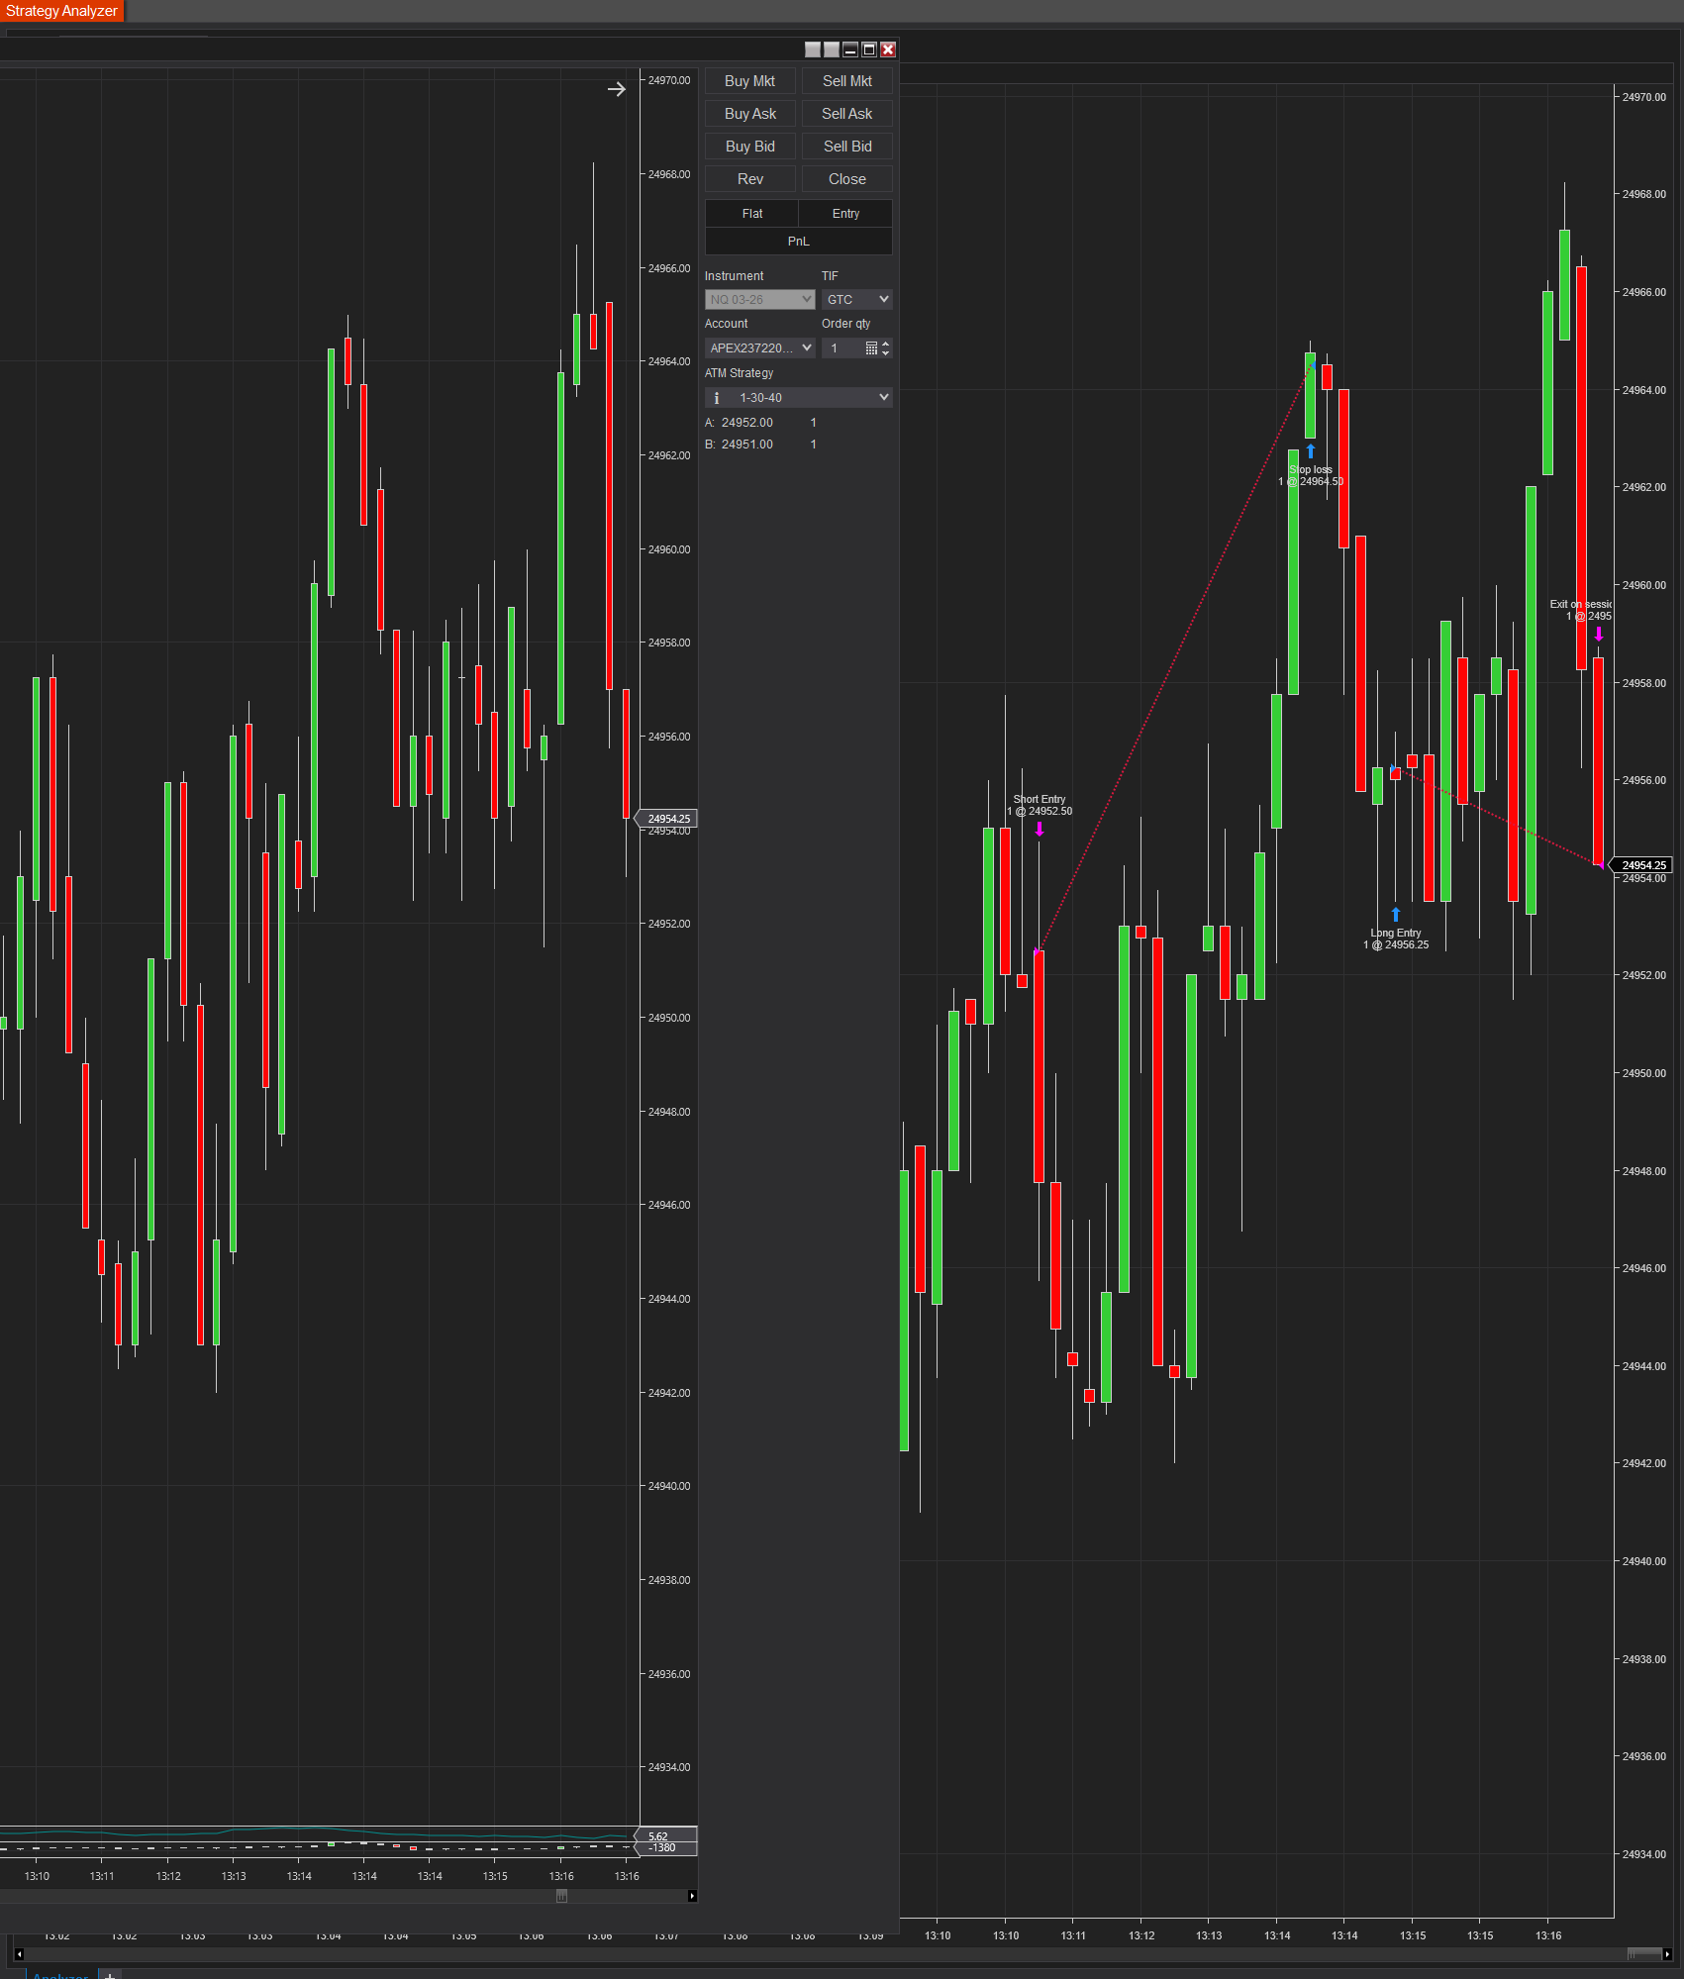
Task: Select the Analyzer tab at the bottom
Action: 60,1975
